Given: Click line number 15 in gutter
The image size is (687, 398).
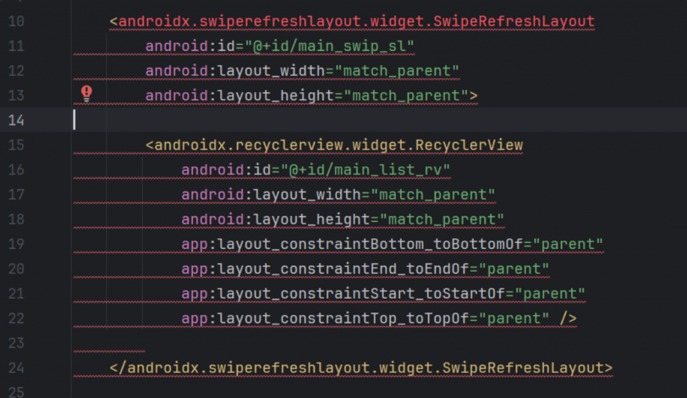Looking at the screenshot, I should [16, 145].
